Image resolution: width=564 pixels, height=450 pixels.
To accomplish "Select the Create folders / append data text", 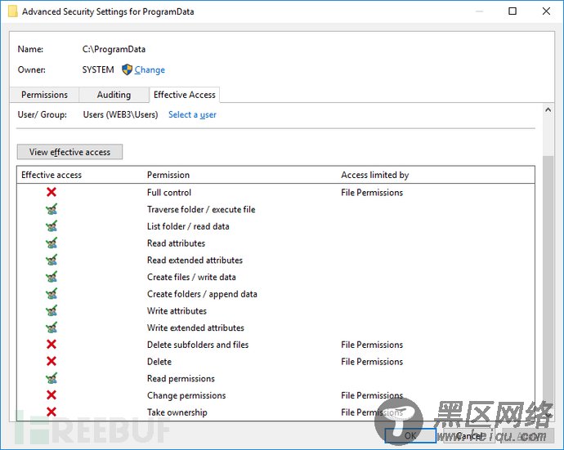I will (x=202, y=294).
